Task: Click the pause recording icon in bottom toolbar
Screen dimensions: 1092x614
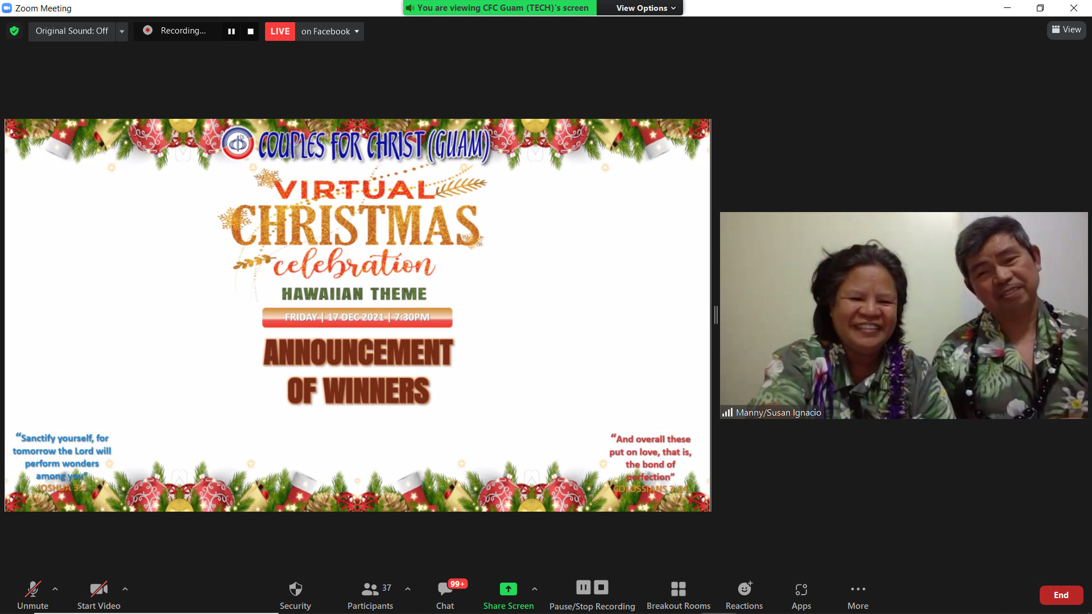Action: (x=584, y=587)
